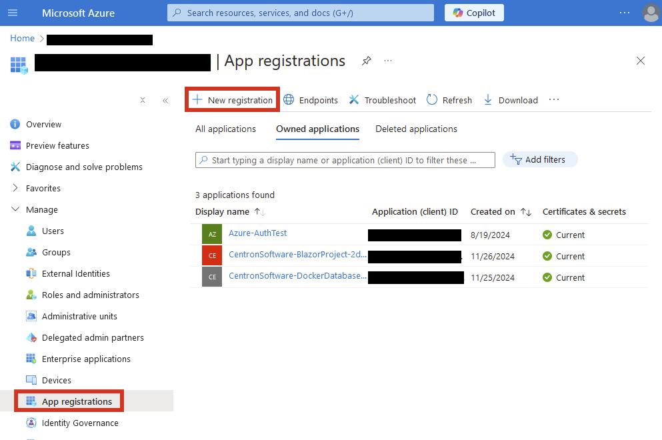The width and height of the screenshot is (662, 440).
Task: Open the Azure-AuthTest application
Action: pyautogui.click(x=257, y=233)
